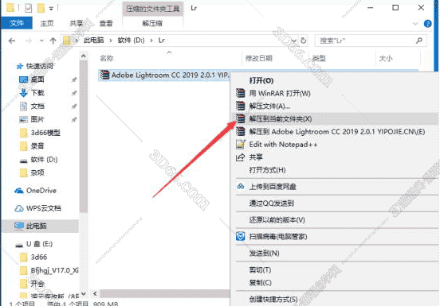Choose 解压到 Adobe Lightroom CC 2019 folder entry

click(335, 132)
